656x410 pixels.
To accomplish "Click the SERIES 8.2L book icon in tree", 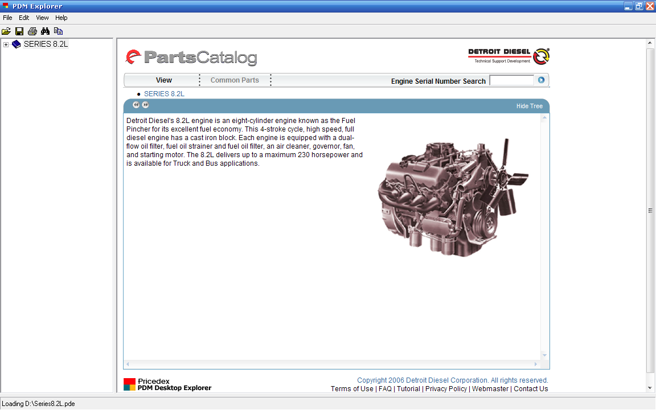I will pyautogui.click(x=17, y=44).
